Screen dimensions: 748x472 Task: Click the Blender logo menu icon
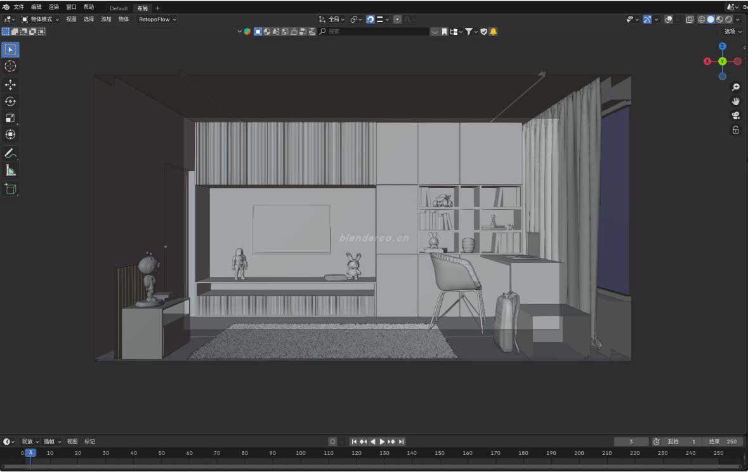[x=6, y=7]
